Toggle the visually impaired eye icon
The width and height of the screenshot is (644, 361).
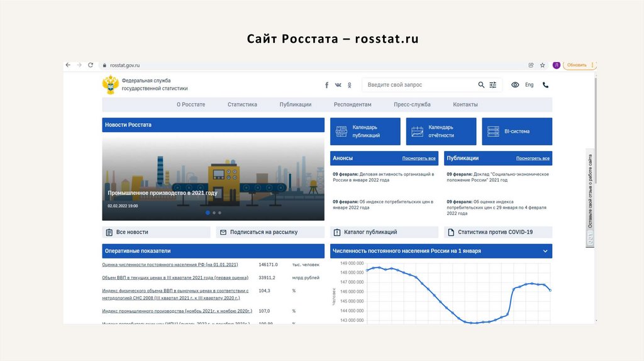coord(514,85)
